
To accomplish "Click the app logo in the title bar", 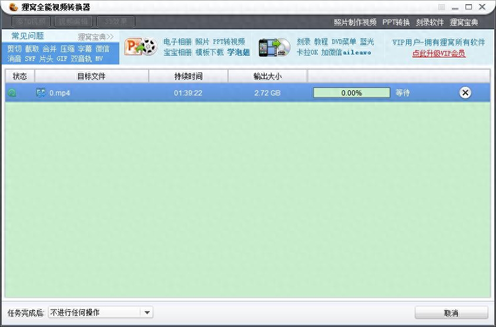I will click(14, 6).
